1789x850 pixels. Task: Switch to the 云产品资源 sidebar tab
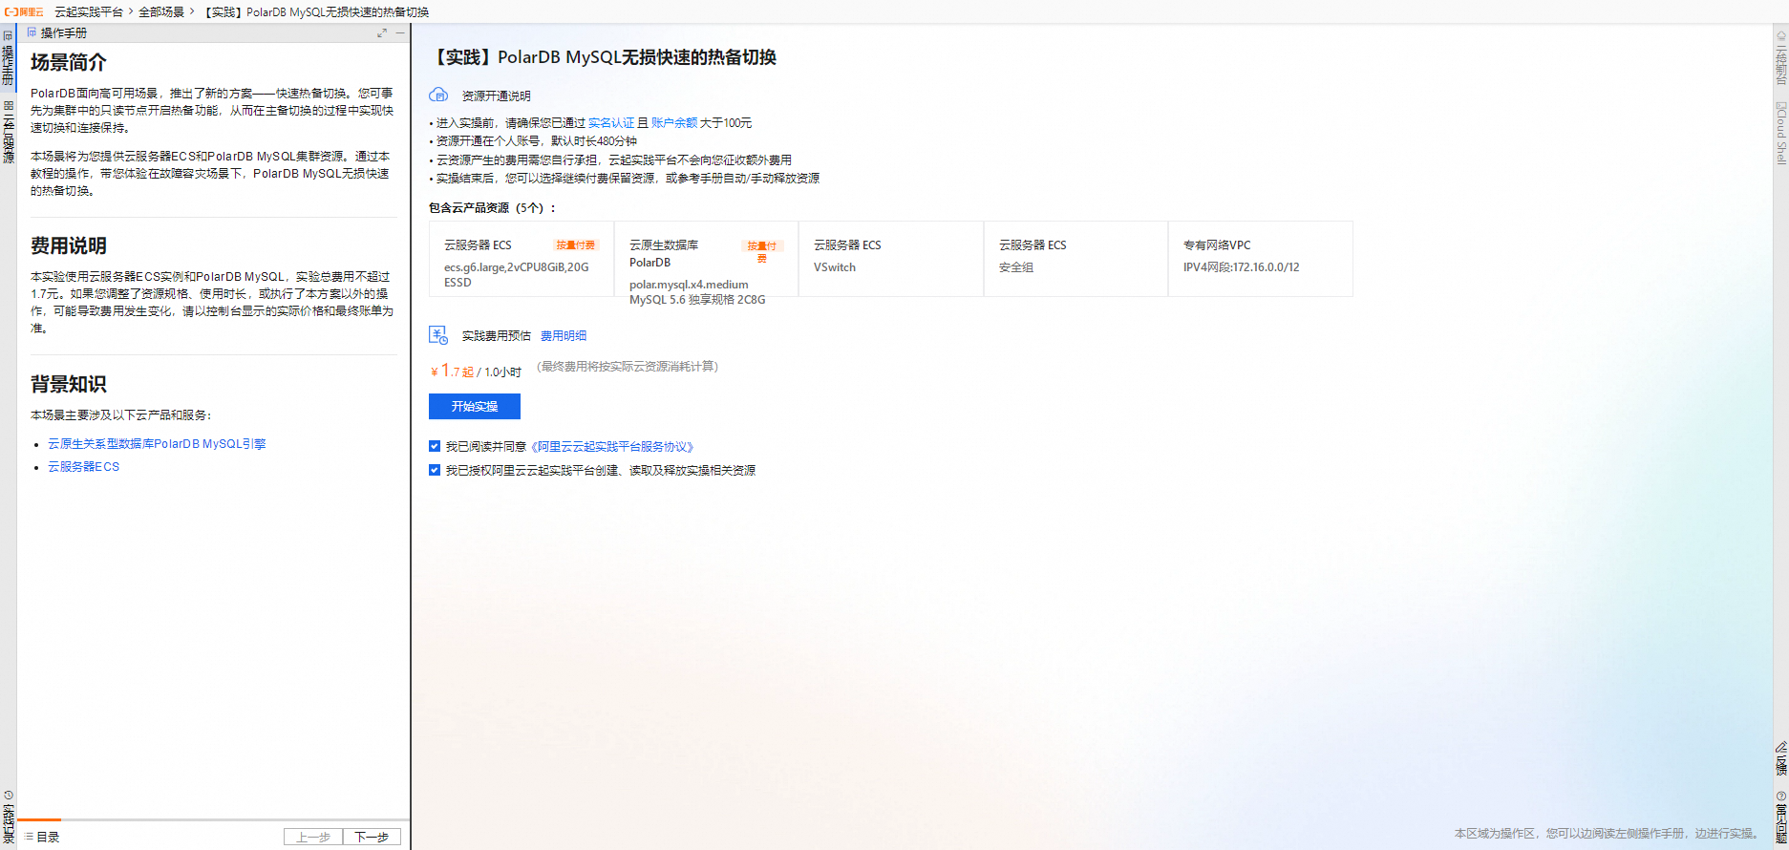[8, 131]
